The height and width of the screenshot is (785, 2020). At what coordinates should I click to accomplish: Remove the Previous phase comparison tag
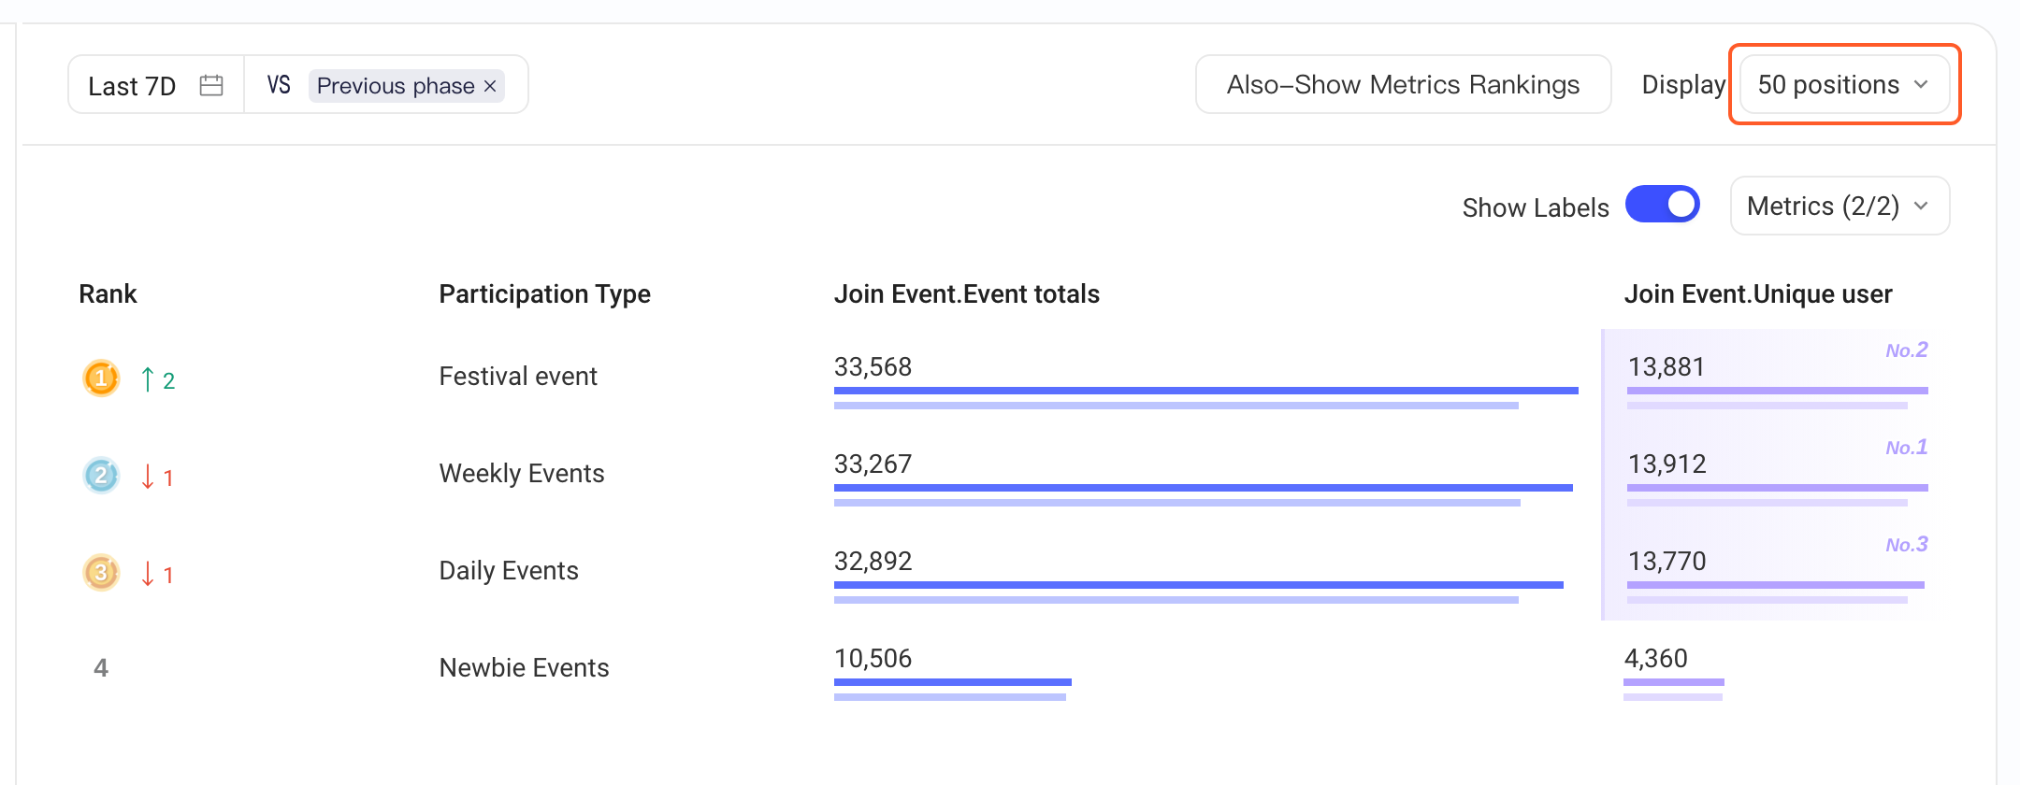coord(490,86)
